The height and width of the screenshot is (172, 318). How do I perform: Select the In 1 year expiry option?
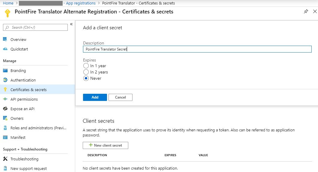(86, 66)
